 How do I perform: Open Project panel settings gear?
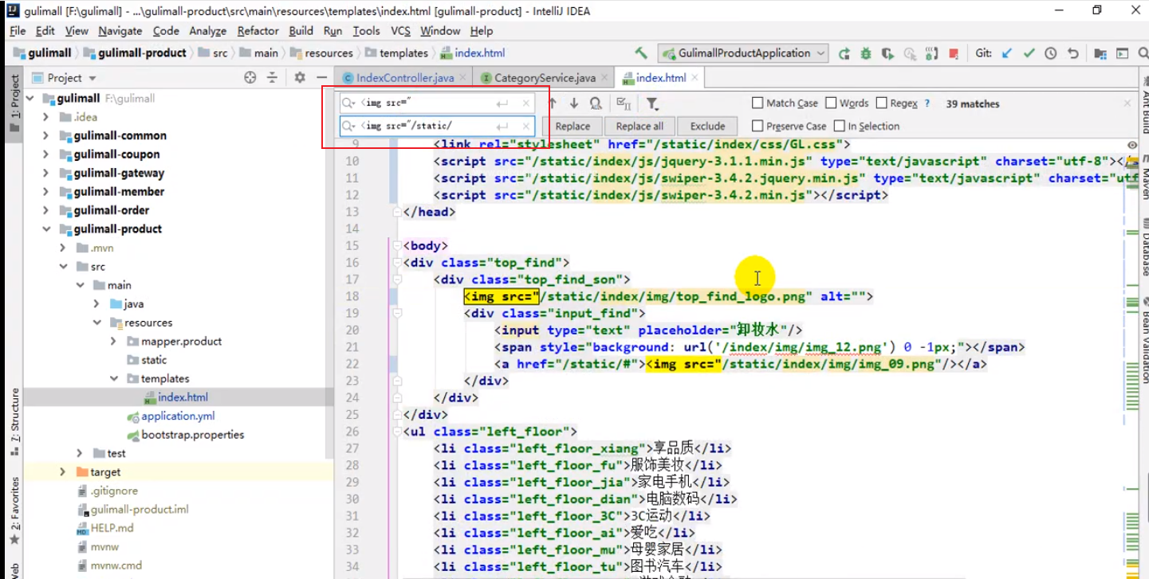point(300,77)
